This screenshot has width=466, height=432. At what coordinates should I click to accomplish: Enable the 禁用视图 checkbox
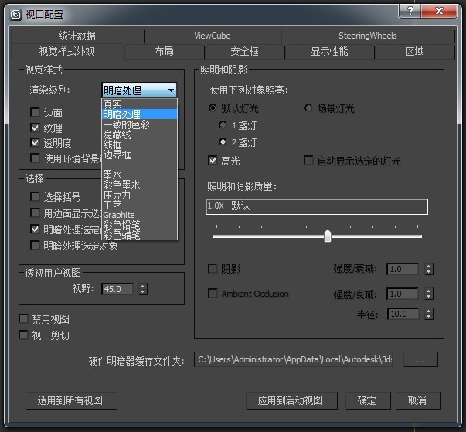point(24,319)
